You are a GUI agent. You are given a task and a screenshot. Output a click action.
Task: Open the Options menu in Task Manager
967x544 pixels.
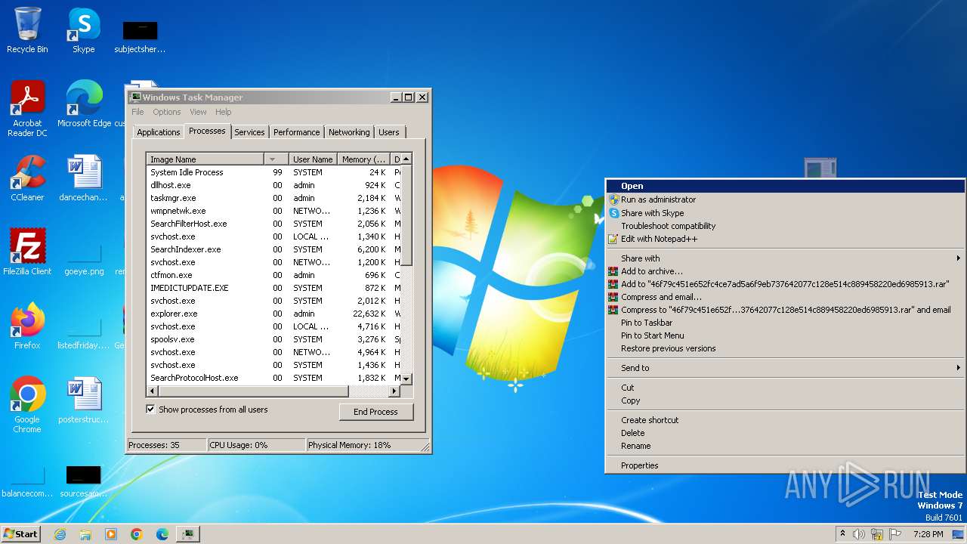pyautogui.click(x=166, y=112)
